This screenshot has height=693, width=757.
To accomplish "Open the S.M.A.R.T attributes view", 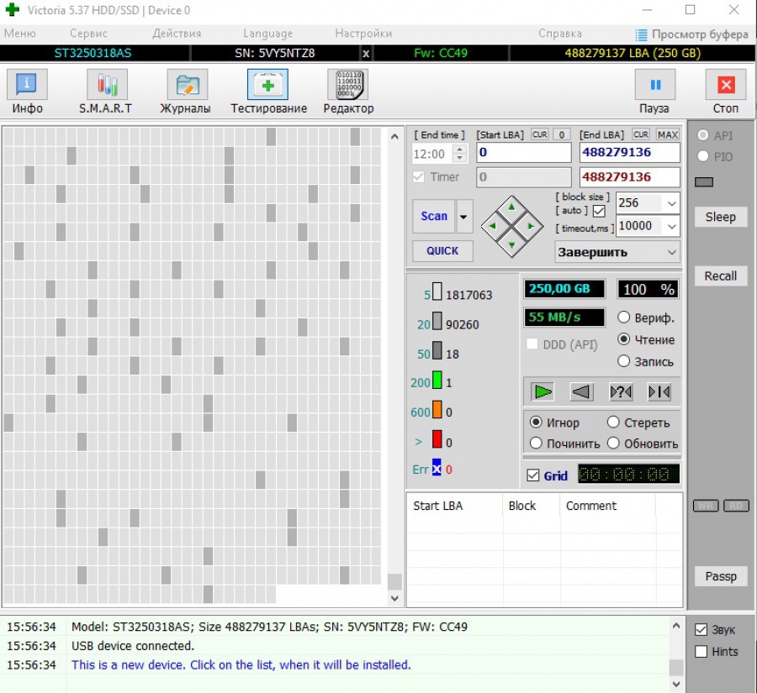I will 106,92.
